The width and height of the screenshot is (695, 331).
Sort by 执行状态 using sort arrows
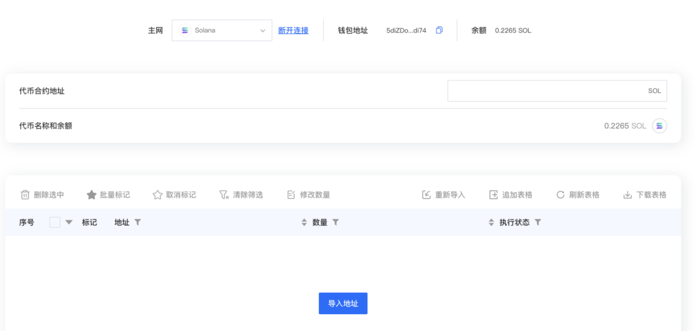491,222
